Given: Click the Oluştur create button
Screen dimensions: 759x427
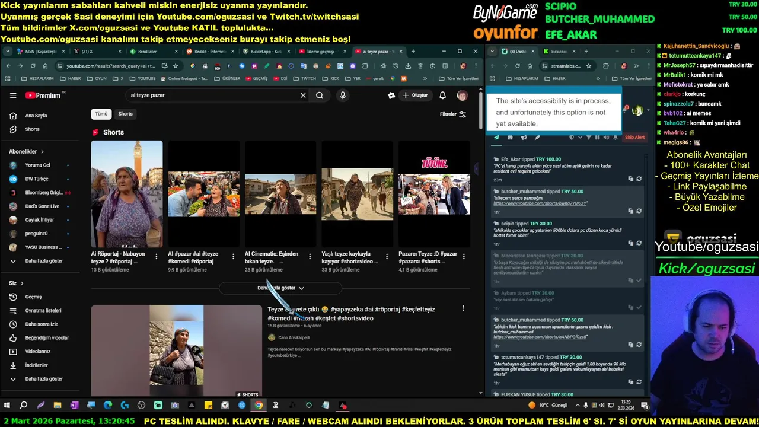Looking at the screenshot, I should tap(415, 95).
